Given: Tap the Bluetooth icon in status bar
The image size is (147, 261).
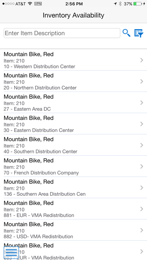Looking at the screenshot, I should pyautogui.click(x=120, y=4).
